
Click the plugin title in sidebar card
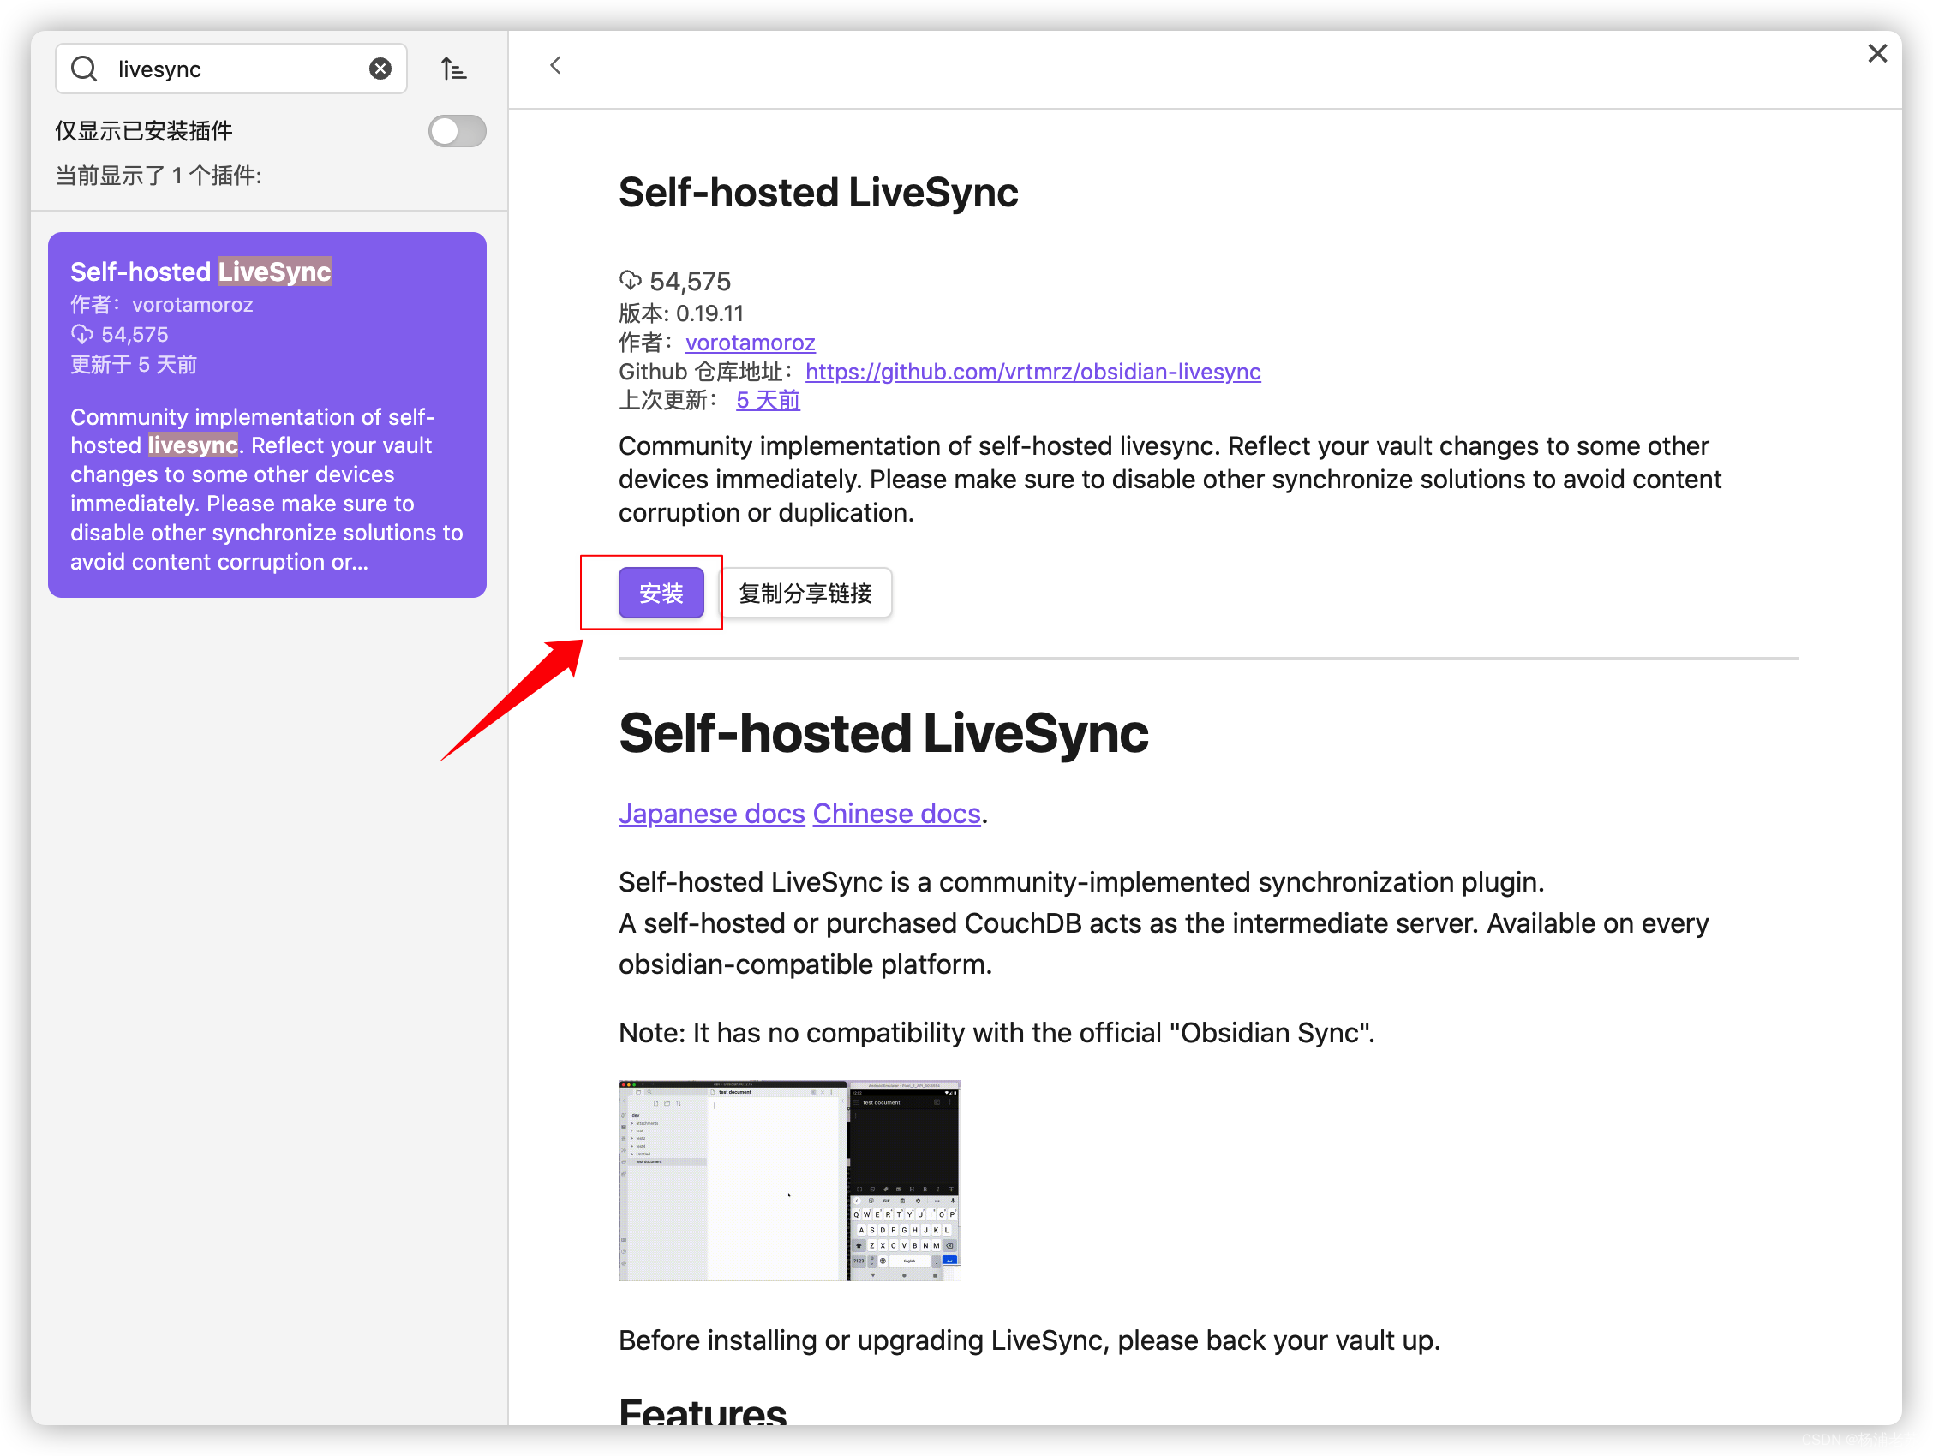coord(200,272)
